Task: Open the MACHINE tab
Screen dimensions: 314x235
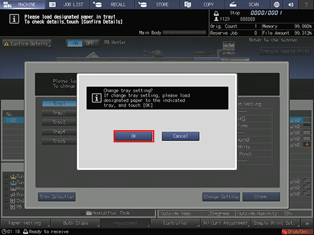Action: [x=22, y=4]
